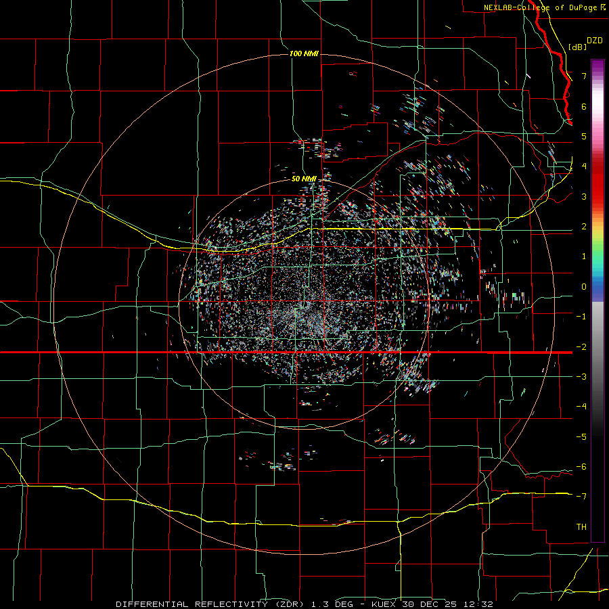Click the -6 value on the scale
Screen dimensions: 609x609
pyautogui.click(x=581, y=467)
